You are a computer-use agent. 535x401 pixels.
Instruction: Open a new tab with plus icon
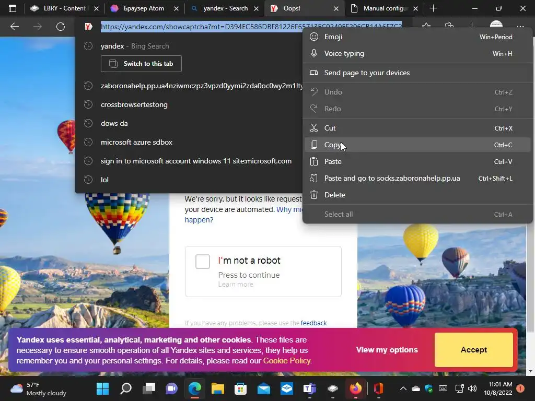click(433, 8)
